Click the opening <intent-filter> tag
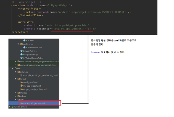The width and height of the screenshot is (174, 117). click(30, 9)
